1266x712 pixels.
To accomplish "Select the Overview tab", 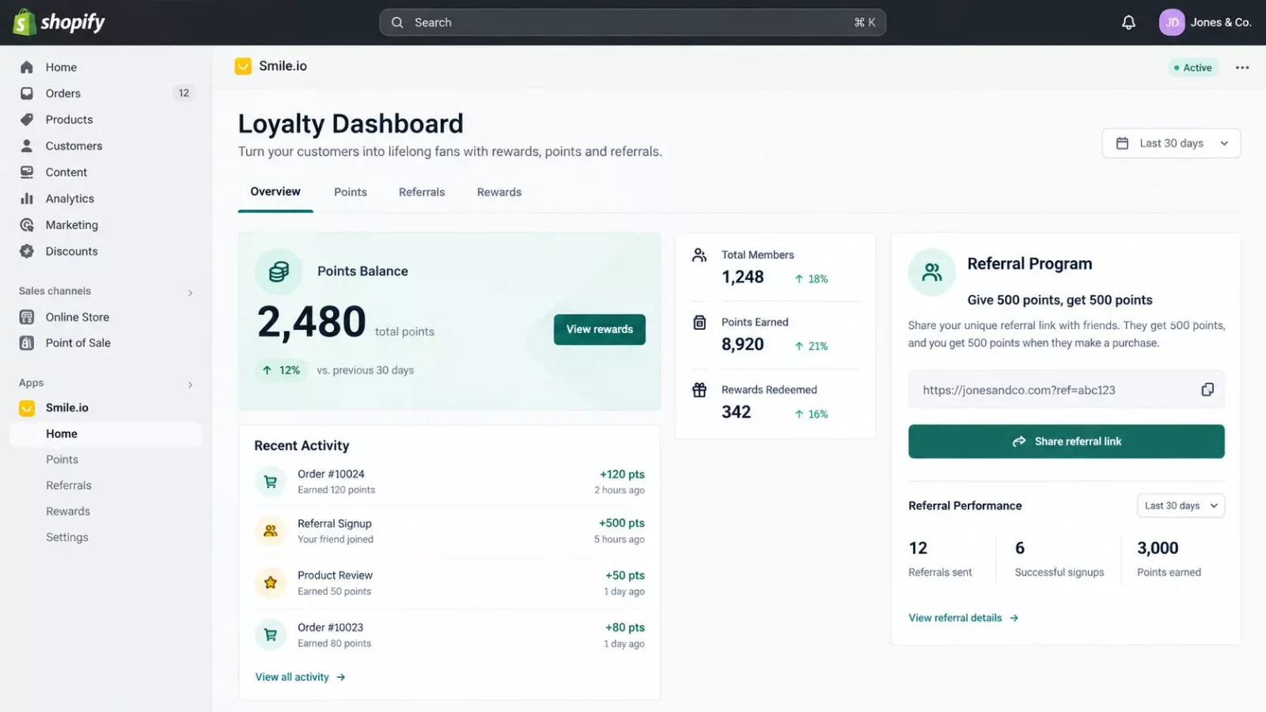I will [x=275, y=192].
